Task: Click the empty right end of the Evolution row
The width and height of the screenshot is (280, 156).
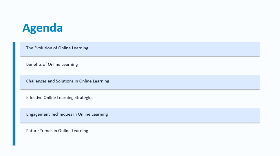Action: (232, 49)
